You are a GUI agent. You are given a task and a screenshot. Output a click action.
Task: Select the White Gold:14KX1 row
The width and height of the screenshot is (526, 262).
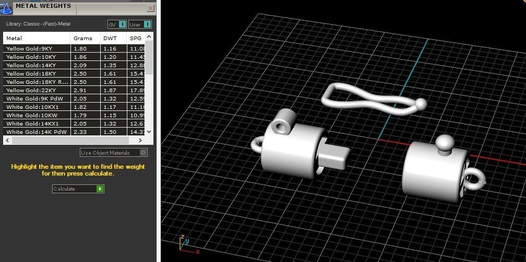coord(75,123)
